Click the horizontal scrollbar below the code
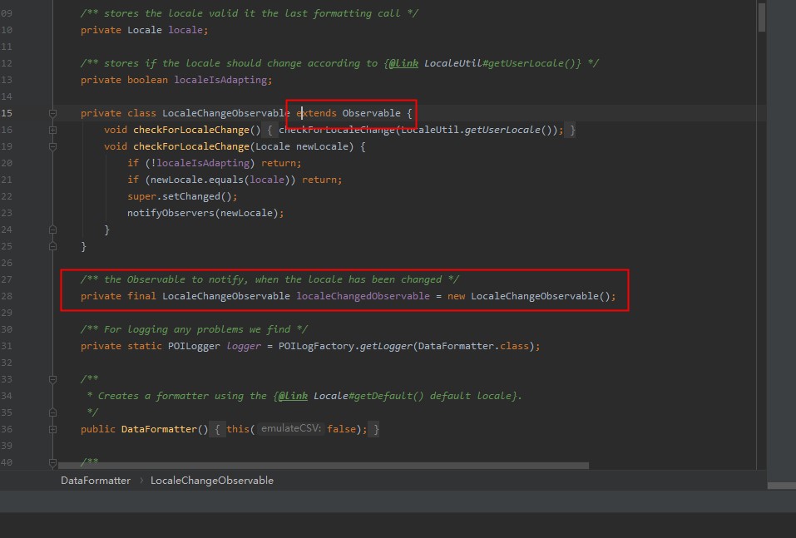 pyautogui.click(x=324, y=466)
